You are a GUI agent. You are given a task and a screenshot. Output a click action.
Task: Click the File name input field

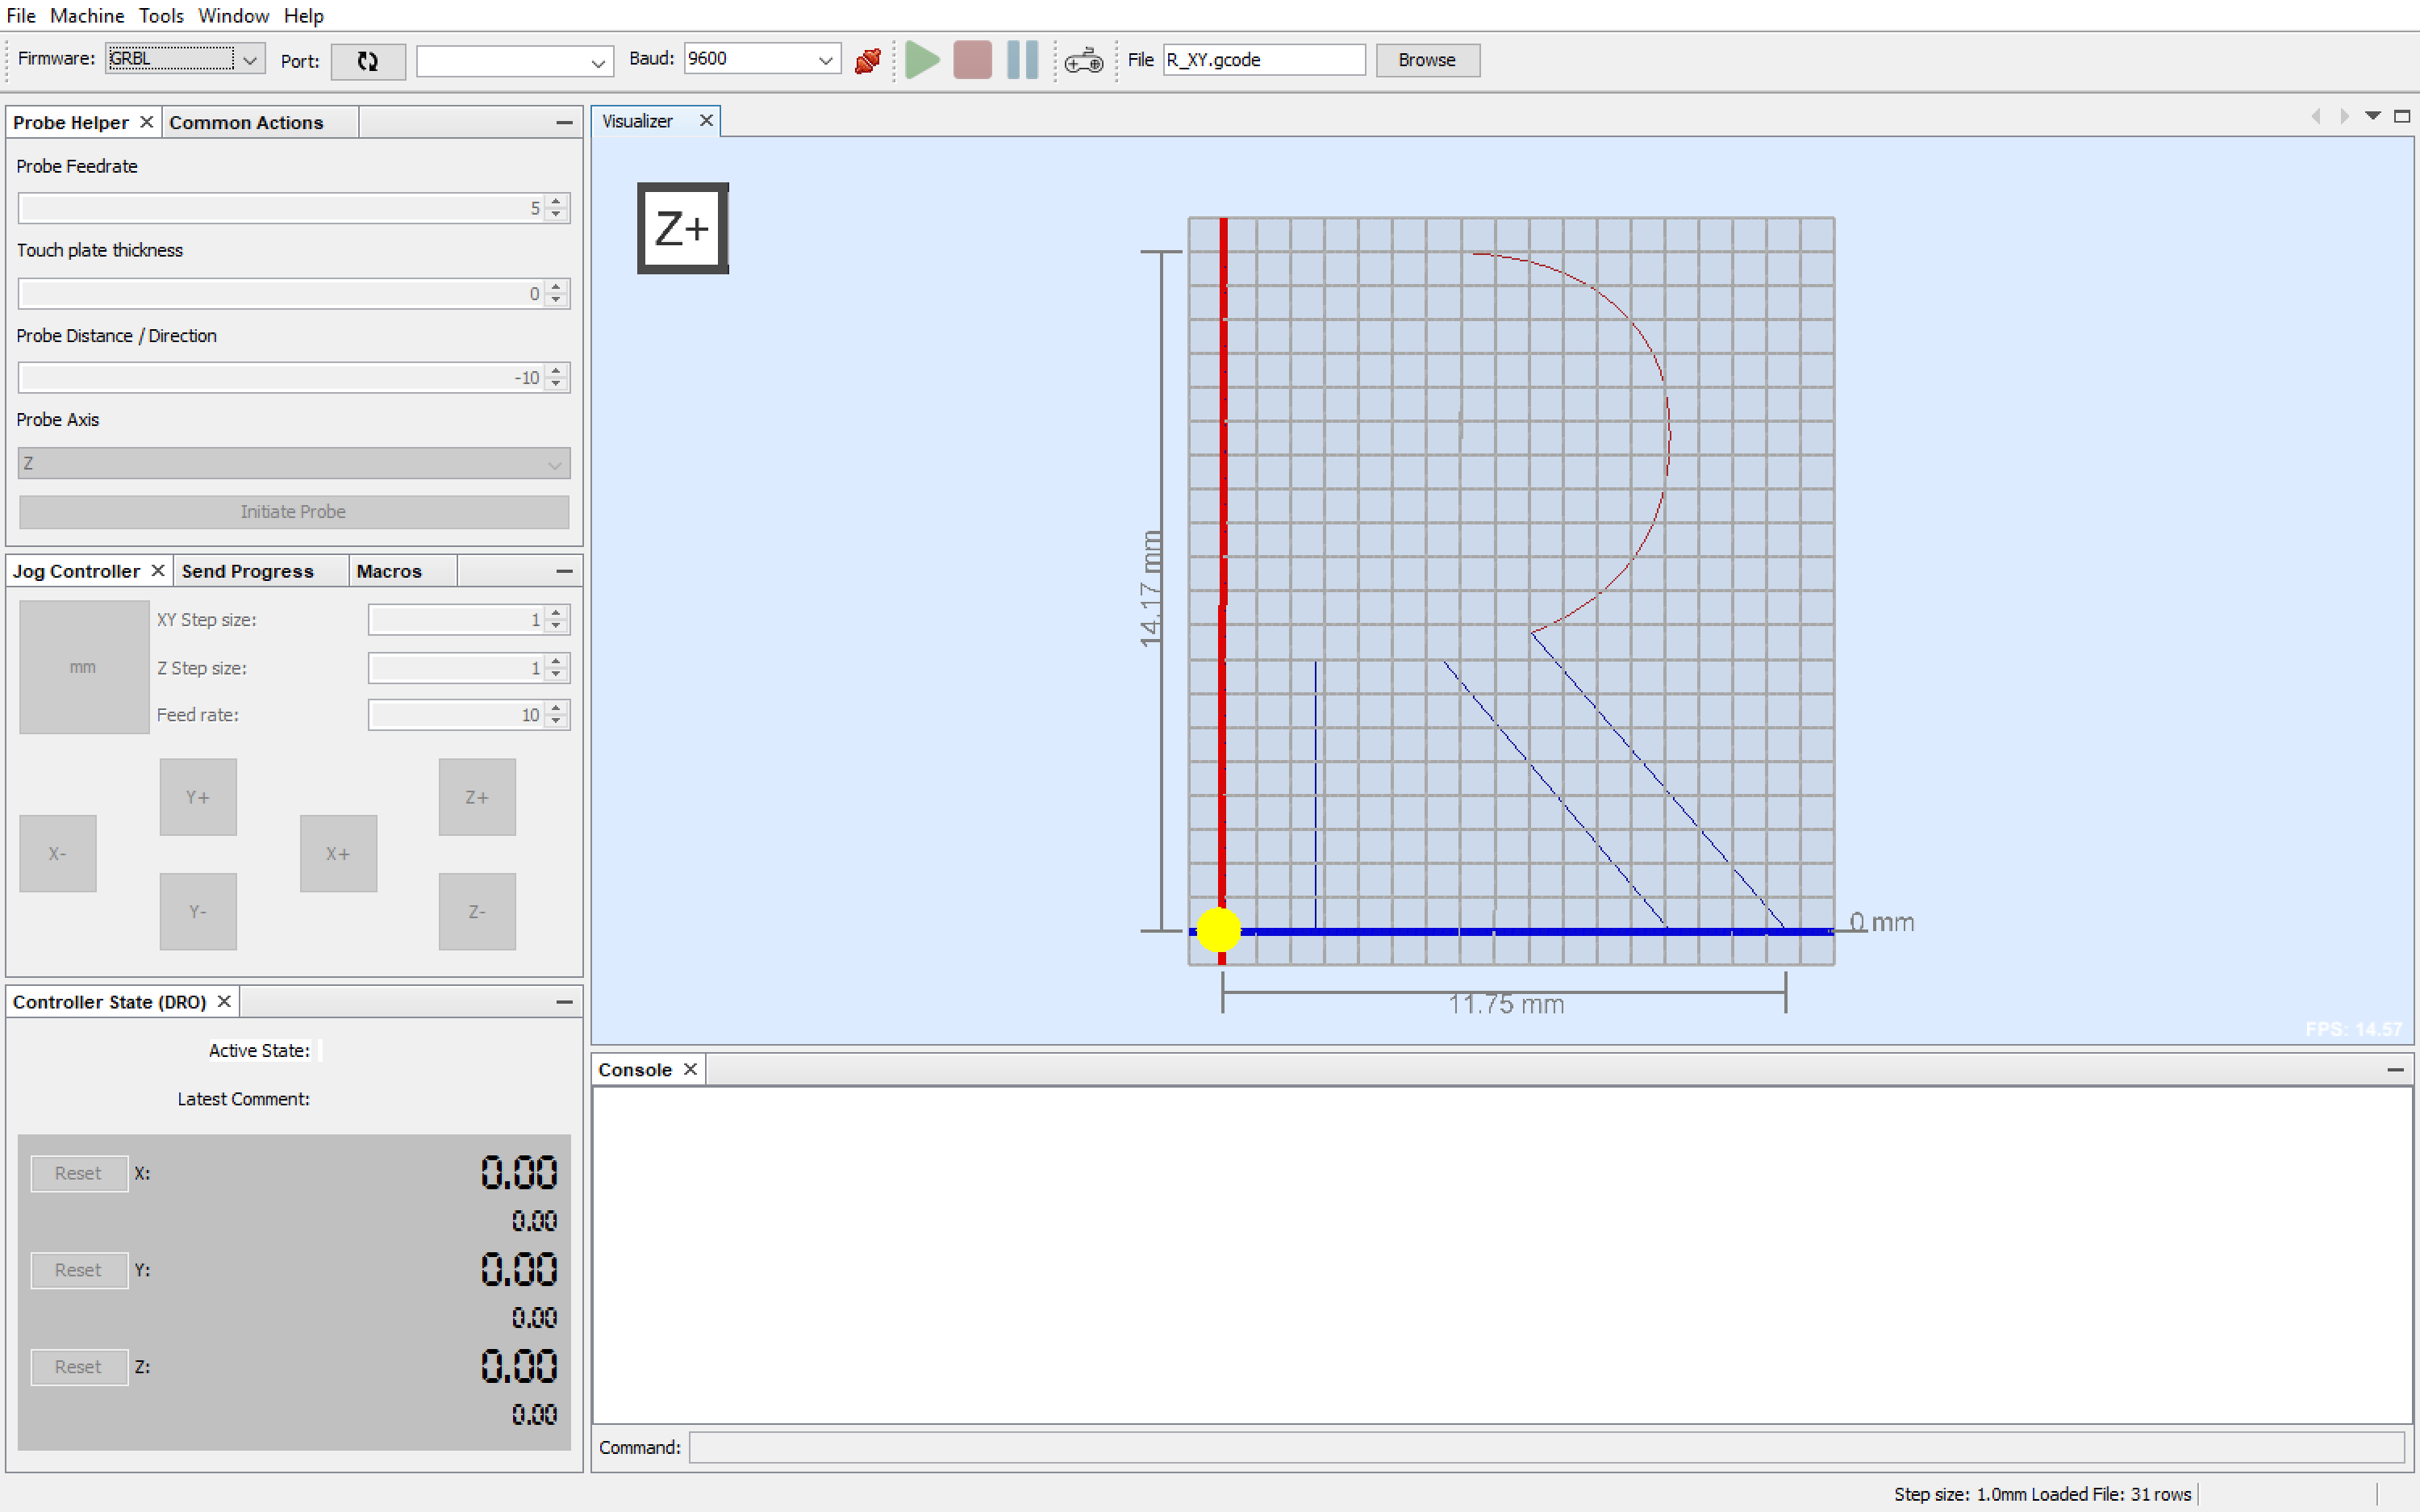(x=1263, y=60)
